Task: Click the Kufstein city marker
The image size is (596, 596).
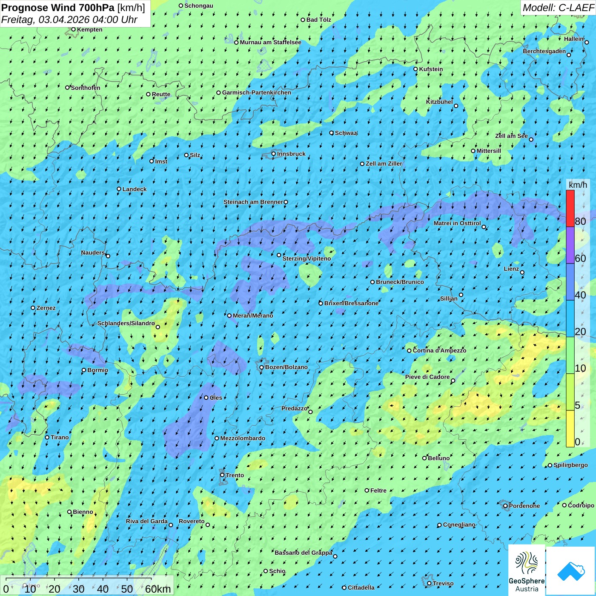Action: pos(416,69)
